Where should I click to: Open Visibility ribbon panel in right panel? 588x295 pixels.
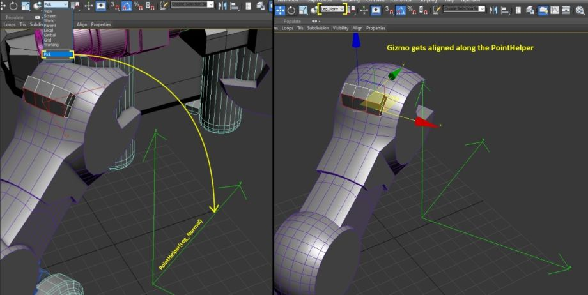pos(341,28)
